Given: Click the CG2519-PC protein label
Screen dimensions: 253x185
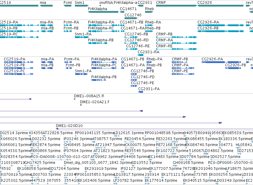Looking at the screenshot, I should [14, 71].
